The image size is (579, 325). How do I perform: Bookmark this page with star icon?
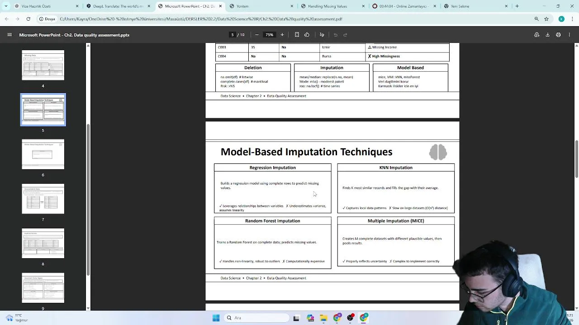(546, 19)
